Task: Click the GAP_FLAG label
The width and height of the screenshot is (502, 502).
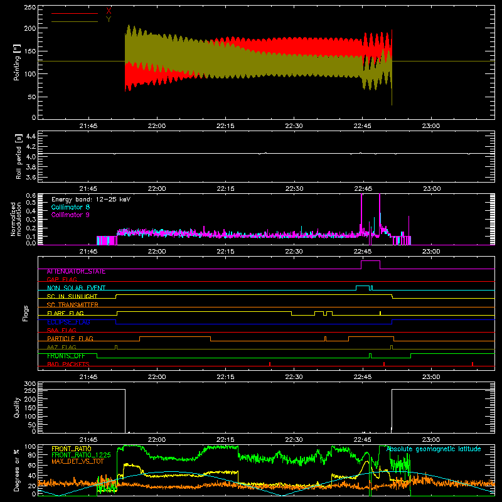Action: tap(61, 279)
